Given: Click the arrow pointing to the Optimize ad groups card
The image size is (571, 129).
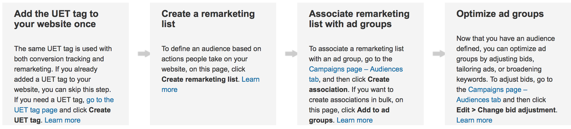Looking at the screenshot, I should pos(439,54).
